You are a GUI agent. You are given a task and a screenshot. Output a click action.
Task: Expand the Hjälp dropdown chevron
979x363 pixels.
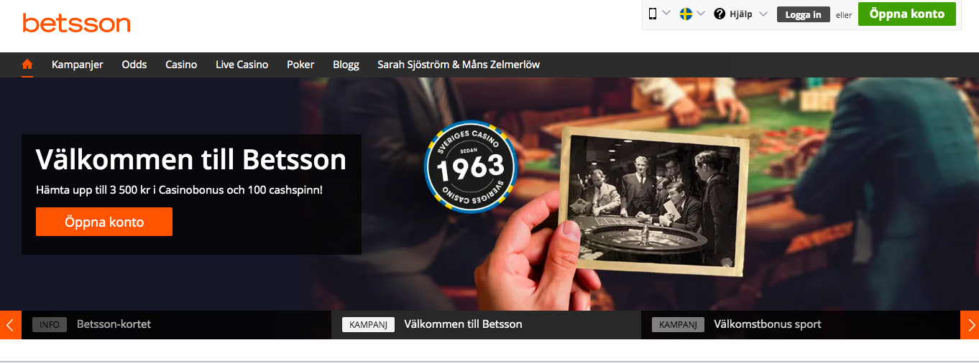click(763, 14)
